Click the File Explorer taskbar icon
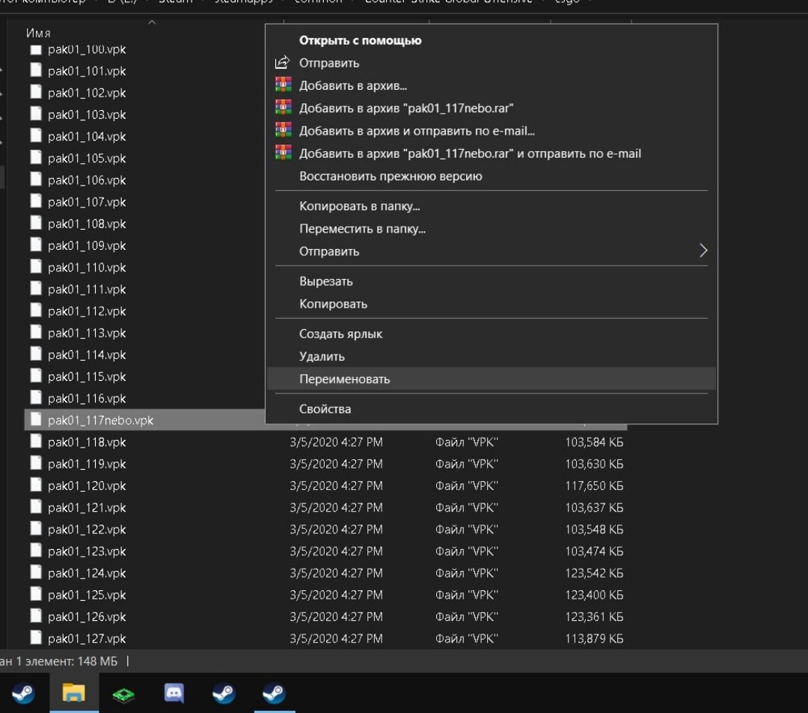The image size is (808, 713). pos(74,694)
